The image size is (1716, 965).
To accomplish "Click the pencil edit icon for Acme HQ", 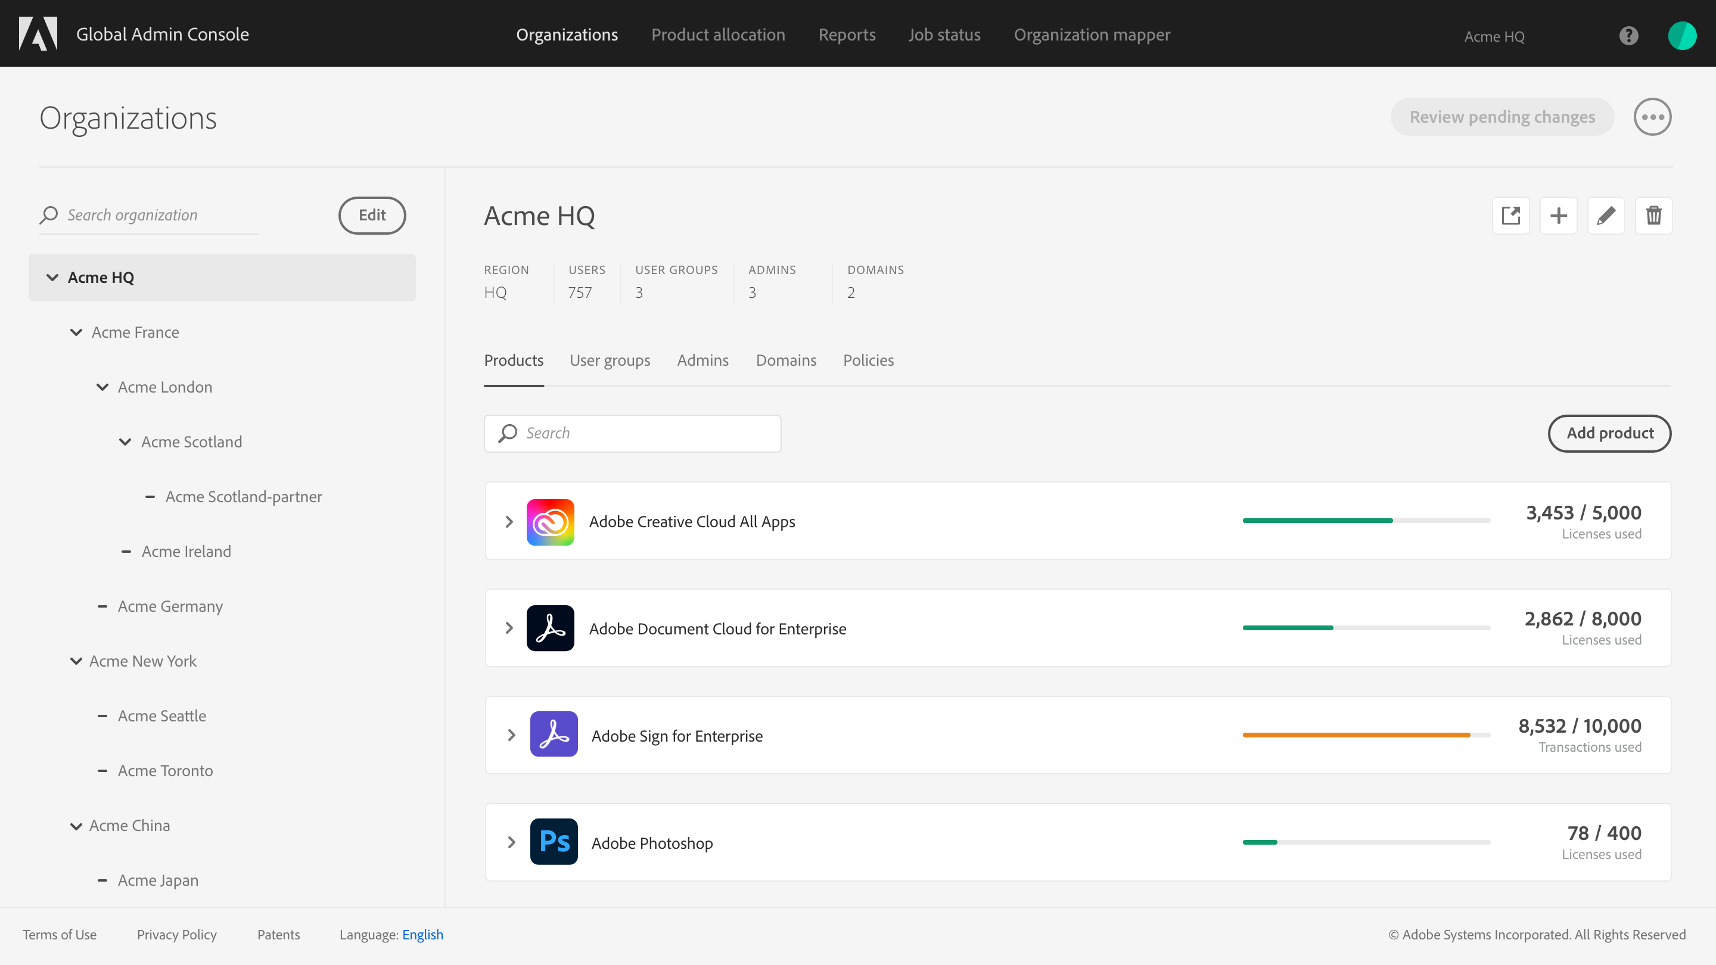I will point(1606,216).
